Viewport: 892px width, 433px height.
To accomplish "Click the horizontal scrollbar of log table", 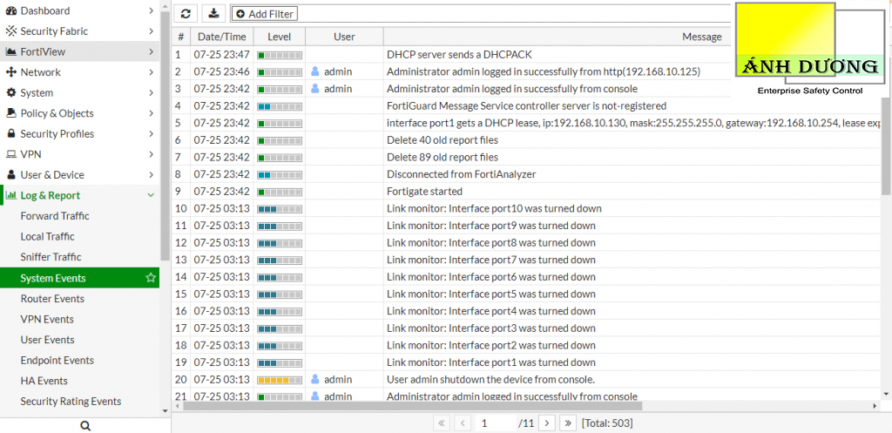I will [413, 406].
